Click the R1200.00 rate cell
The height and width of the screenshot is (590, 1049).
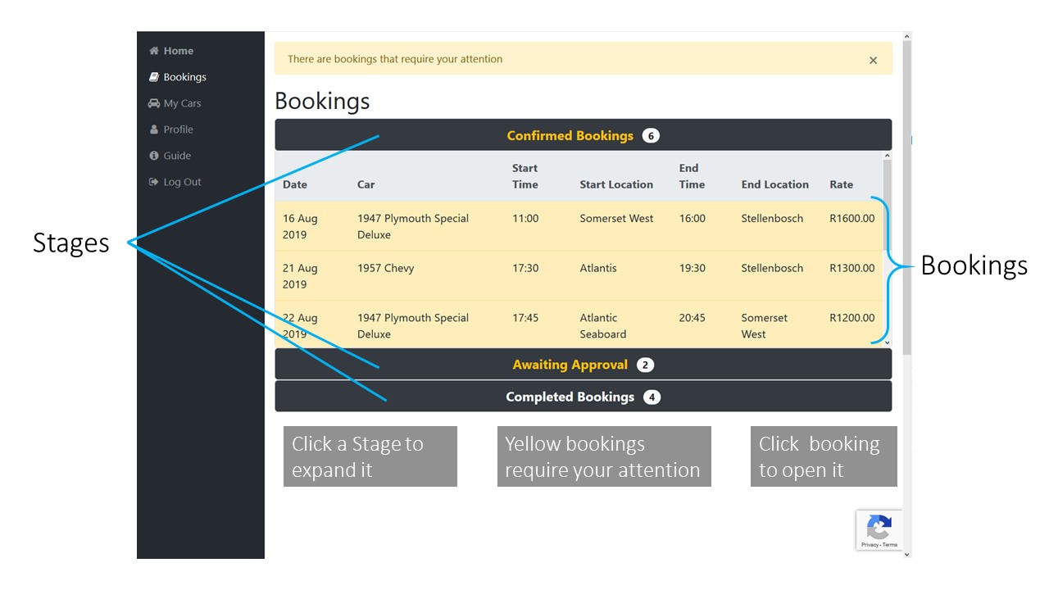851,318
